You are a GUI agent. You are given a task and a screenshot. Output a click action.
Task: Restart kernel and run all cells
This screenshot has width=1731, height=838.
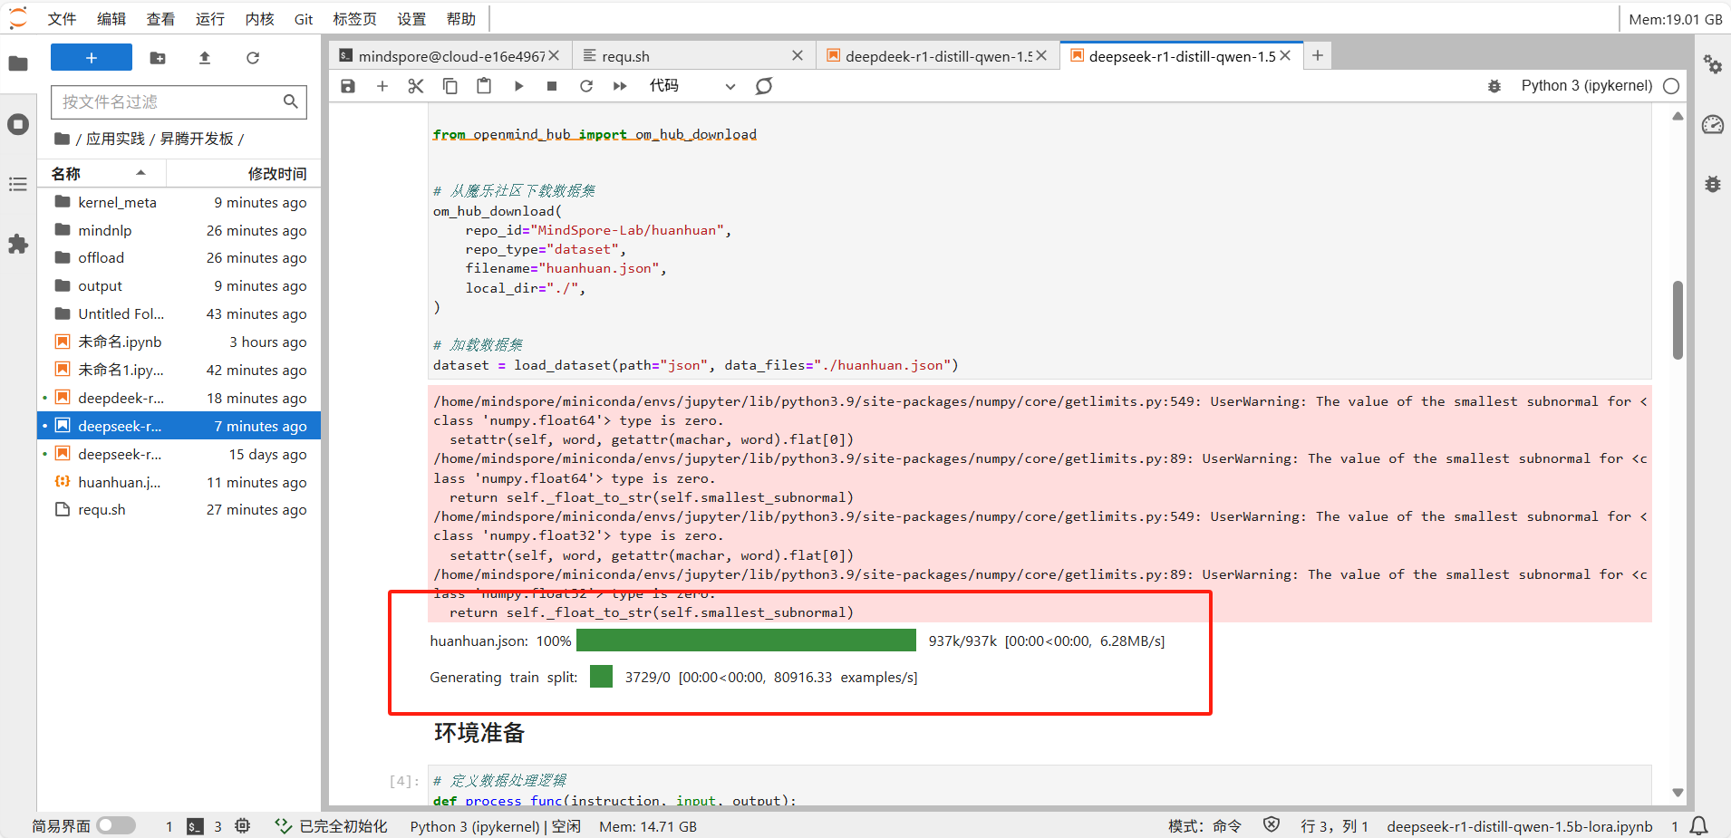[620, 86]
